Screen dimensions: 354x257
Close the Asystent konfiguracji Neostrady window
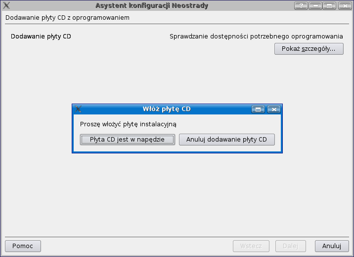pyautogui.click(x=344, y=6)
